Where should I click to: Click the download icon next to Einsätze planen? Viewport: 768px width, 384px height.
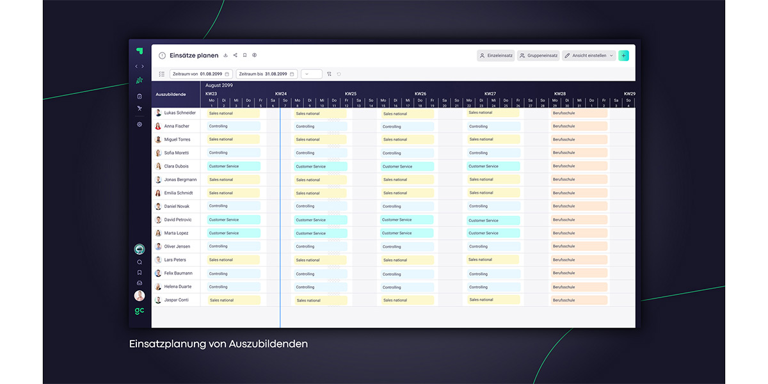pyautogui.click(x=225, y=55)
